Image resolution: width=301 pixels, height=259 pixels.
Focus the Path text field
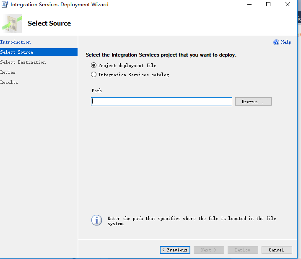point(161,101)
